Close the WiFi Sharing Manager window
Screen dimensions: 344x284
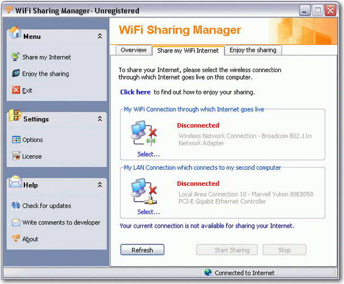point(330,10)
